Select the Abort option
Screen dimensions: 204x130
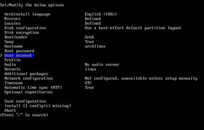(x=10, y=111)
